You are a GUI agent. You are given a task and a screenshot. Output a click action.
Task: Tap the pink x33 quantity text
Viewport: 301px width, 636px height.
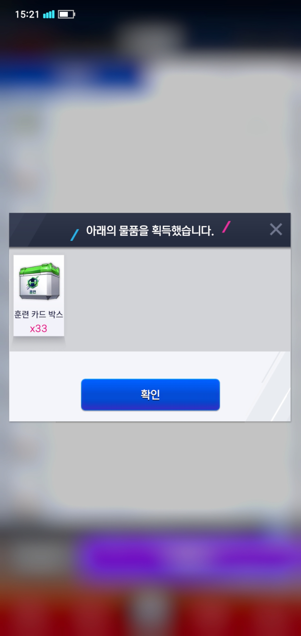point(38,329)
